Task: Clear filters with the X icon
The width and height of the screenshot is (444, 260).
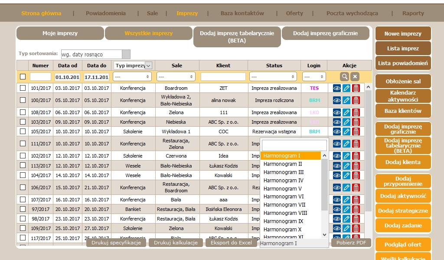Action: (x=355, y=77)
